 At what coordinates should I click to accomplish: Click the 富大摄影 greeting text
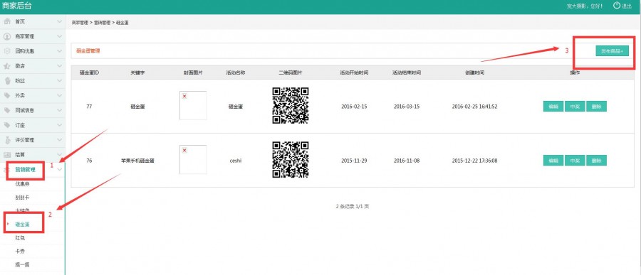(585, 6)
